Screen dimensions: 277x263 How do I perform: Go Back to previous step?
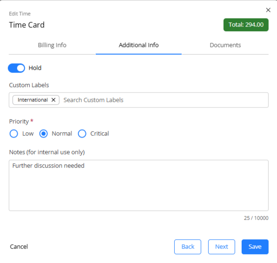188,247
